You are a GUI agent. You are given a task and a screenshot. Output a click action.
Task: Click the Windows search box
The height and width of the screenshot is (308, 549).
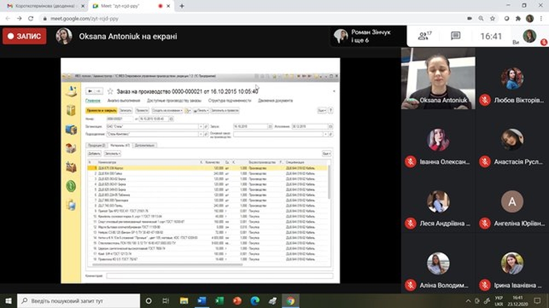tap(77, 301)
